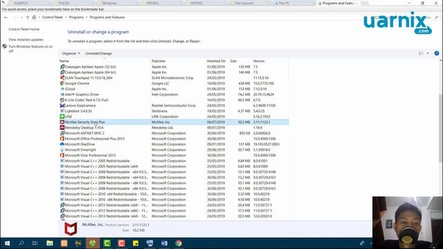443x249 pixels.
Task: Click the ELAN Microelectronic Corp. publisher cell
Action: point(172,78)
